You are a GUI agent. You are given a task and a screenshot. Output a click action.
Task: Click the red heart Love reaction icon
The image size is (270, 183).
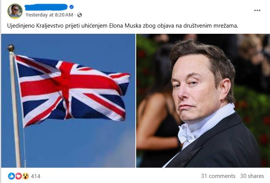point(18,176)
